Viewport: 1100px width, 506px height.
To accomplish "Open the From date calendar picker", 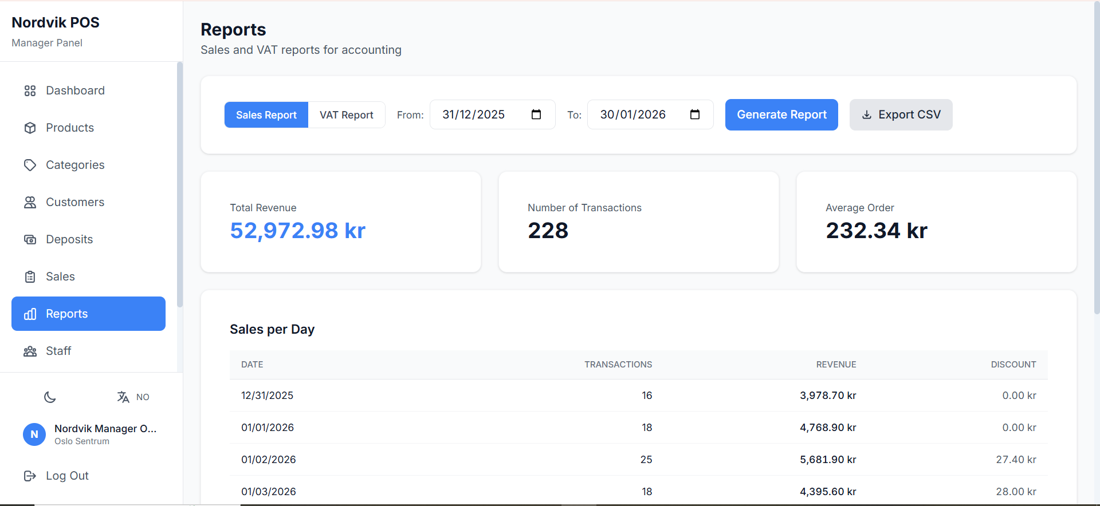I will coord(536,114).
